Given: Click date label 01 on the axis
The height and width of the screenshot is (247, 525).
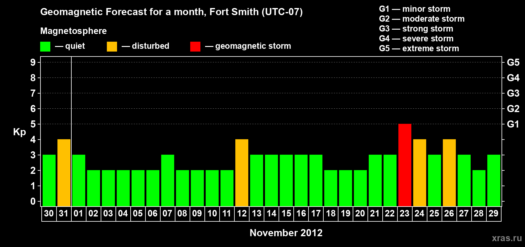Looking at the screenshot, I should coord(78,214).
